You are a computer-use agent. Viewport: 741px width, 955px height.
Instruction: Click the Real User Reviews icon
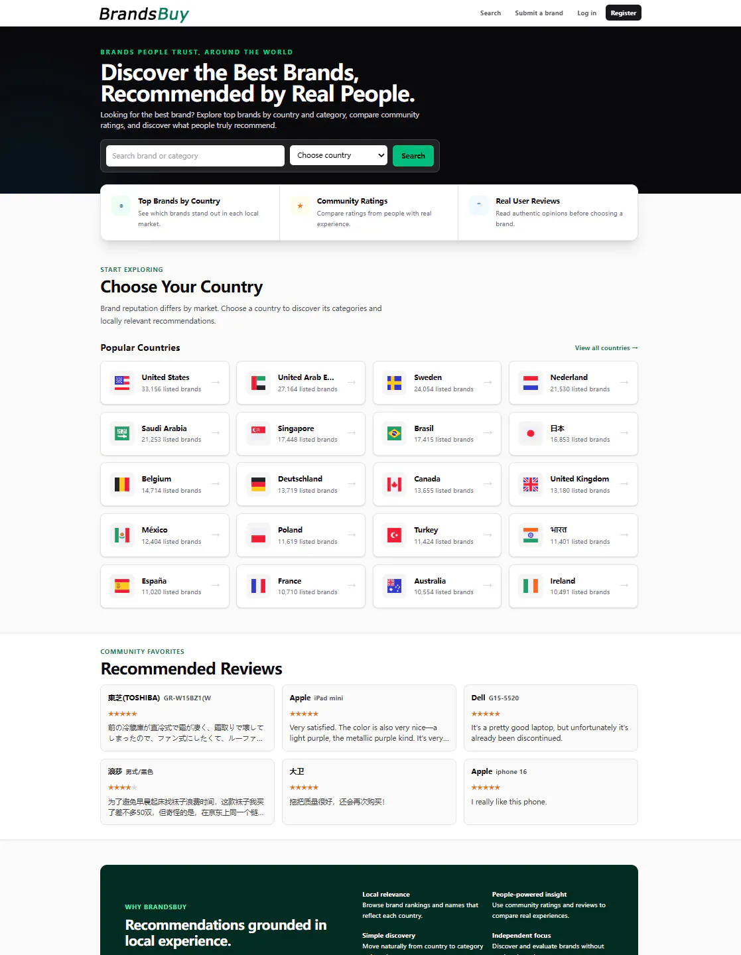point(478,206)
